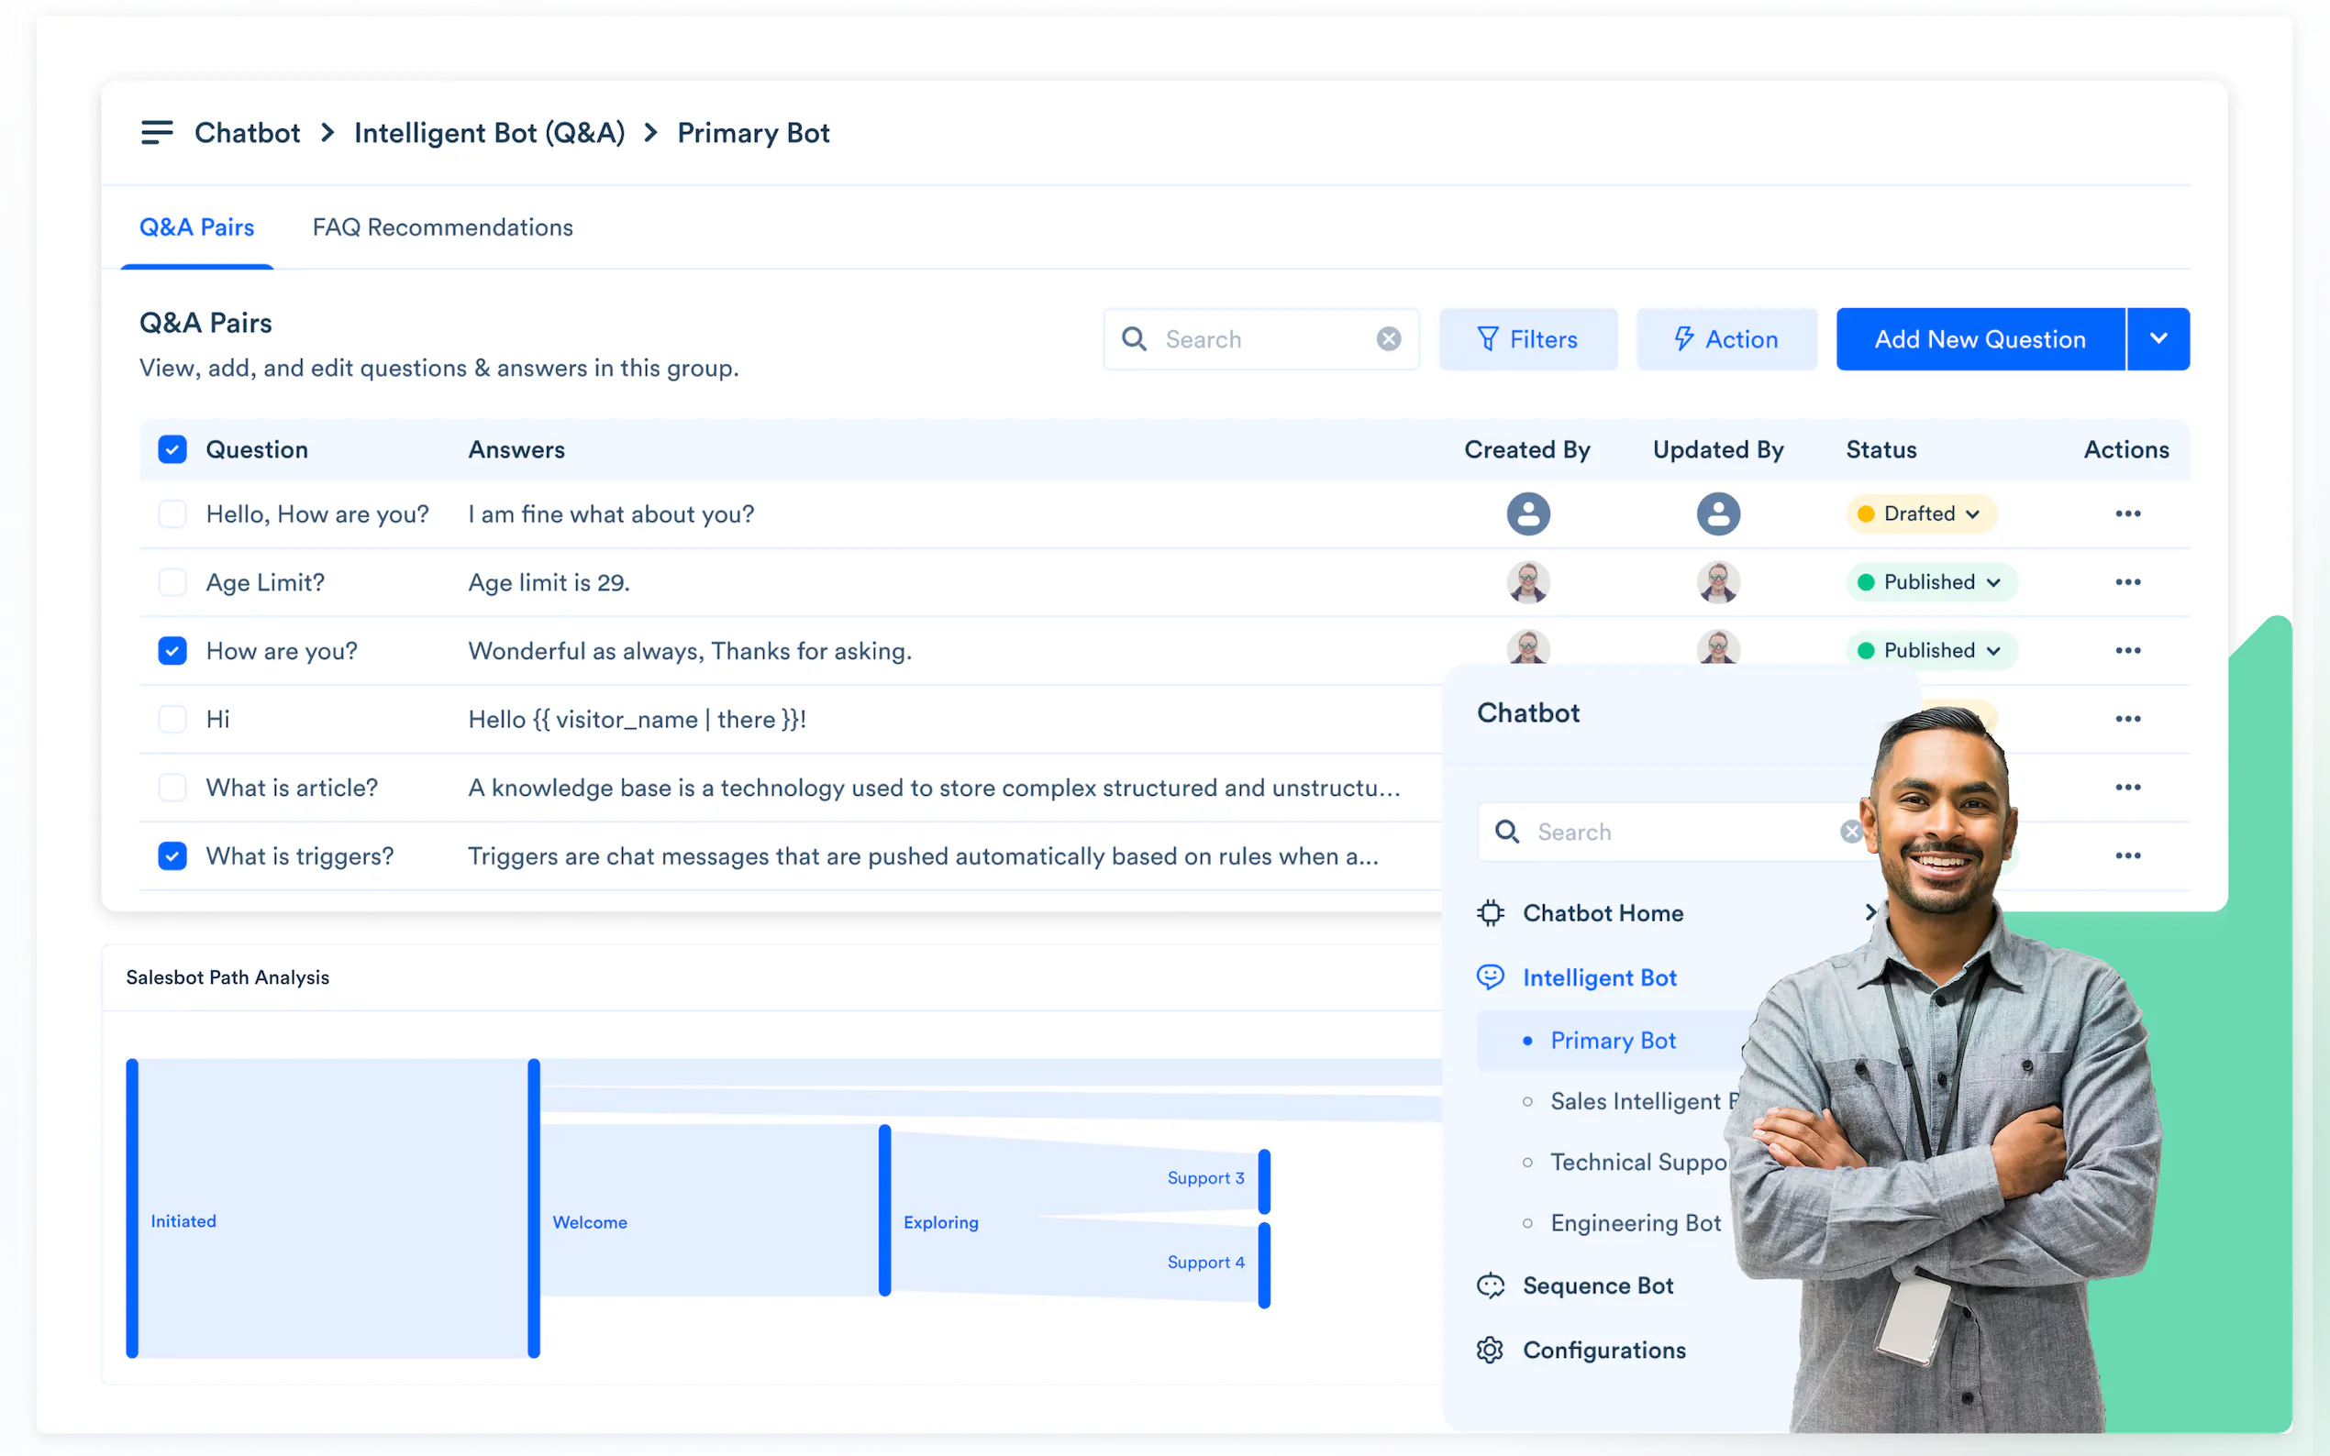
Task: Click the hamburger menu icon beside Chatbot
Action: pos(156,132)
